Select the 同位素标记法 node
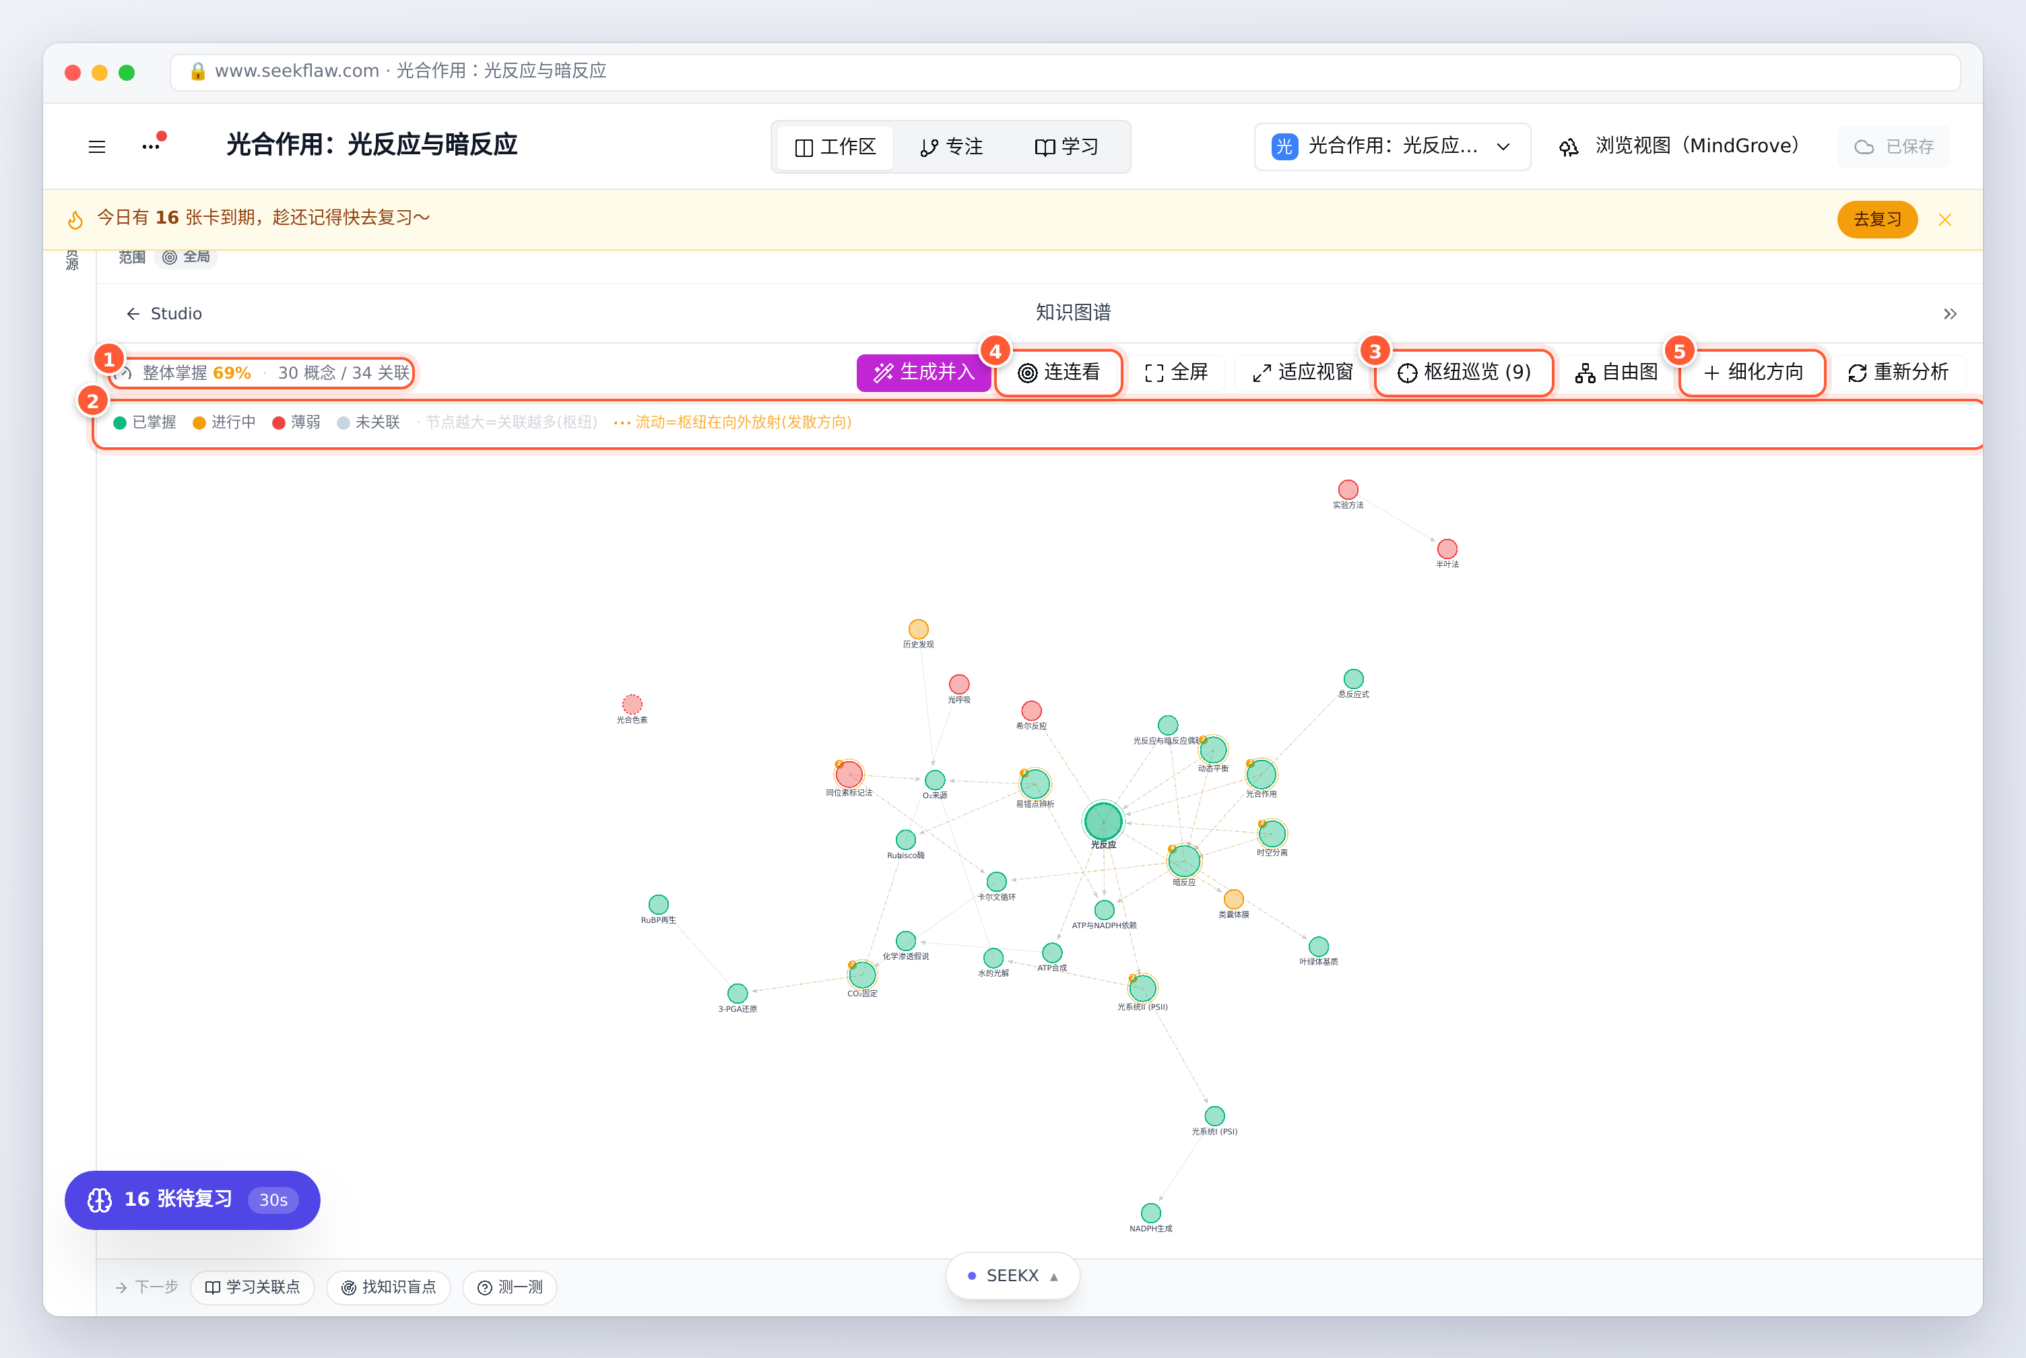This screenshot has width=2026, height=1358. (849, 773)
